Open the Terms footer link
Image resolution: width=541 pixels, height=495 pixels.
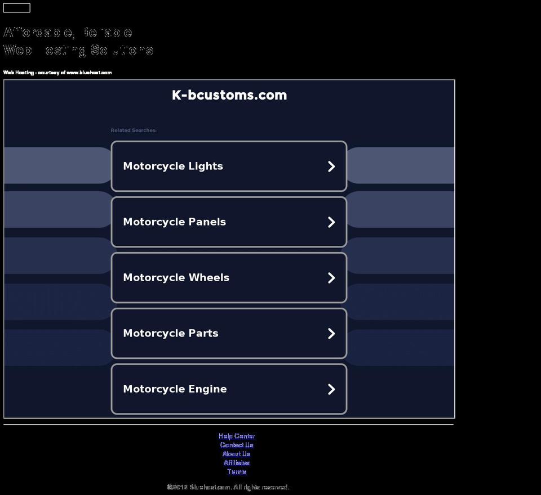click(237, 471)
